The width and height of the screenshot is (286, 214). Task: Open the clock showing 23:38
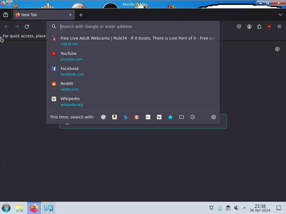point(260,208)
